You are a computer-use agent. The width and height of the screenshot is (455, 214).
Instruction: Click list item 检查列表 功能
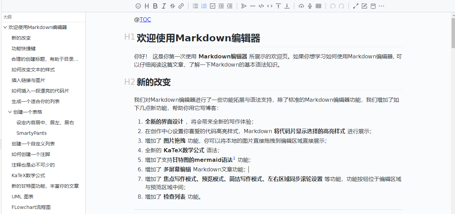click(x=173, y=197)
